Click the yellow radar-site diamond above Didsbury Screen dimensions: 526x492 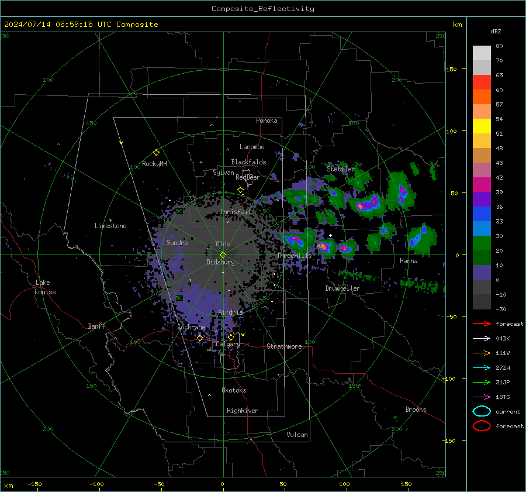[223, 255]
